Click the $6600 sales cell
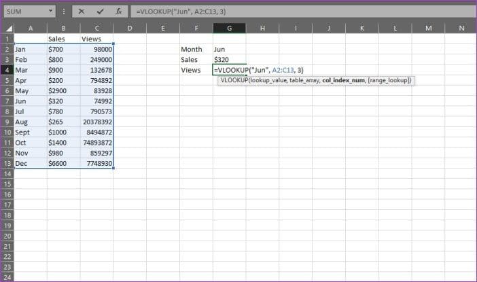This screenshot has width=477, height=282. (64, 163)
